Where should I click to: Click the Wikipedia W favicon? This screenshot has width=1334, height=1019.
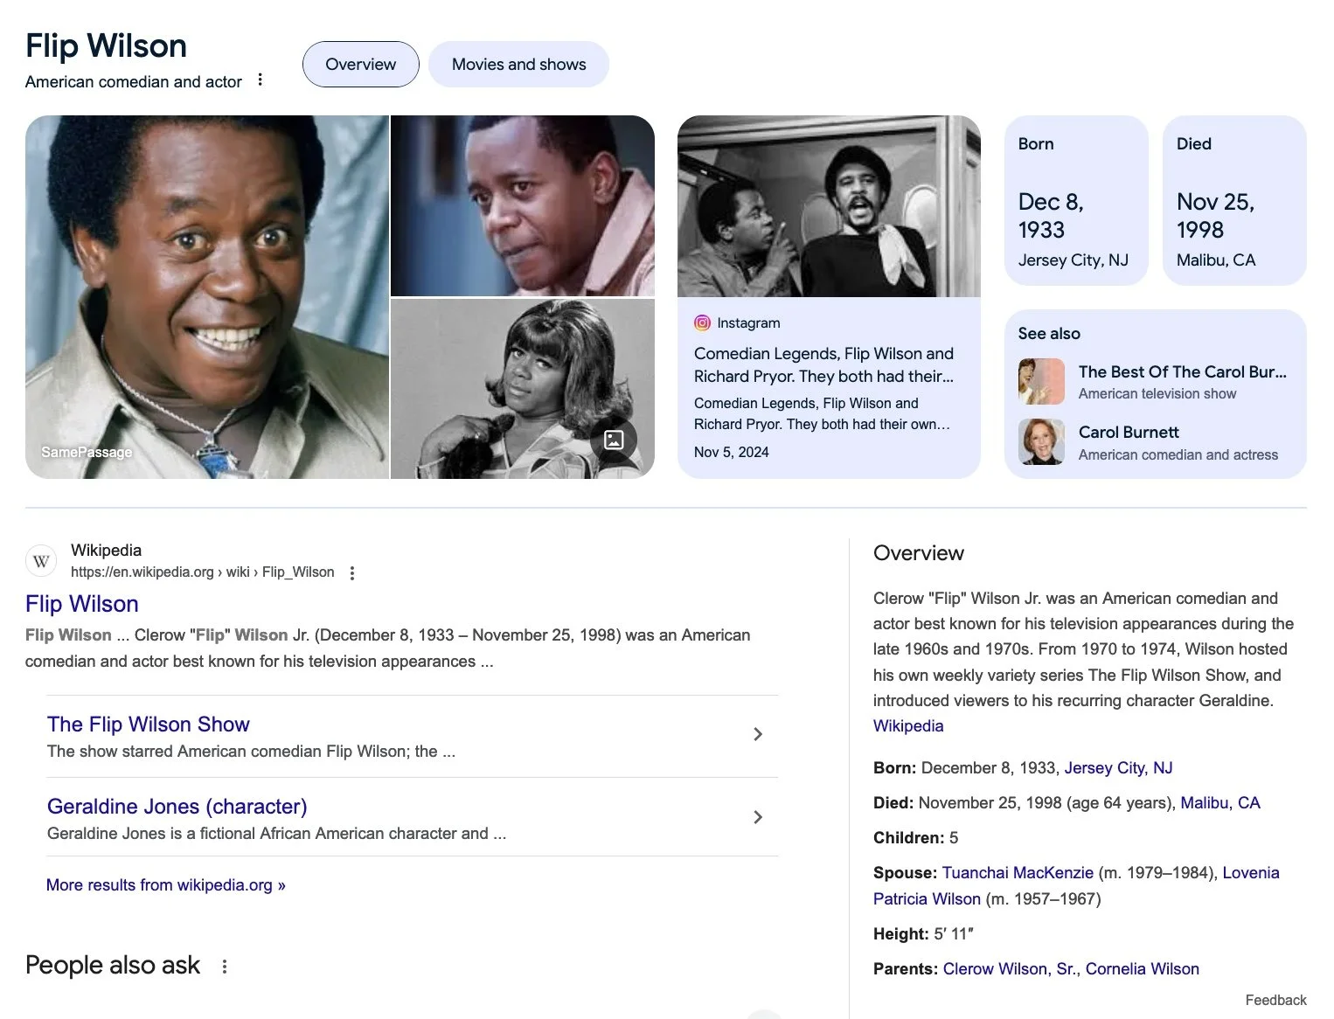tap(41, 561)
